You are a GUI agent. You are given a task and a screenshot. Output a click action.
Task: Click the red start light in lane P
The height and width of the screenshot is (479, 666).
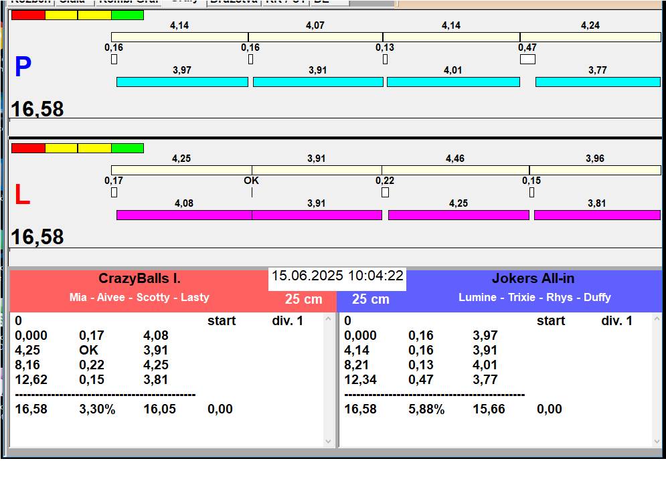click(28, 15)
